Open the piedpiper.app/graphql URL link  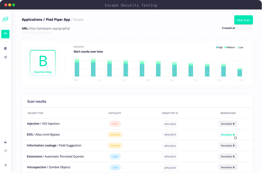click(50, 28)
